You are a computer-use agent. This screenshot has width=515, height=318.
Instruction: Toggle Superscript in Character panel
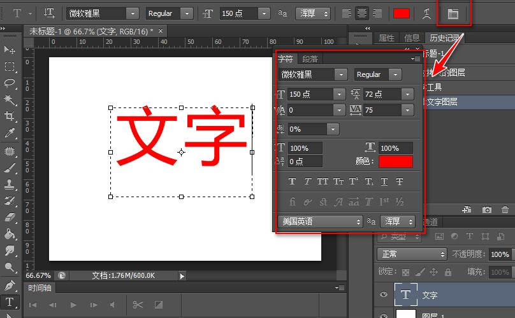tap(353, 182)
